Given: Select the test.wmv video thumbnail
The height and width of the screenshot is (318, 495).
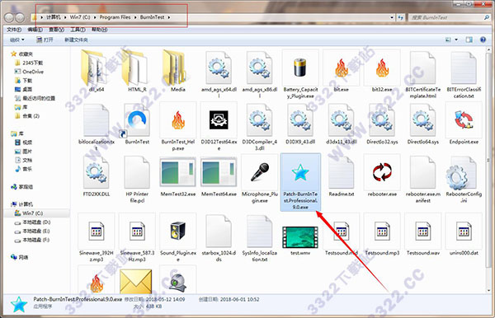Looking at the screenshot, I should click(300, 237).
